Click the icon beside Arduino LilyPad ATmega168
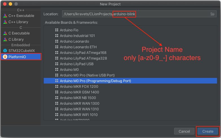The image size is (221, 138). tap(57, 52)
